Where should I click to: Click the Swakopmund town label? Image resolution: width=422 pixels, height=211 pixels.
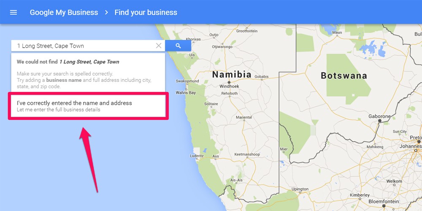[x=187, y=81]
